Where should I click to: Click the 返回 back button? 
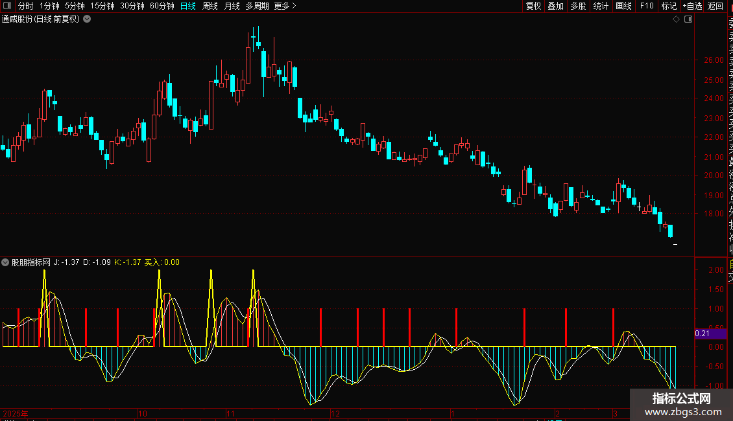point(715,6)
